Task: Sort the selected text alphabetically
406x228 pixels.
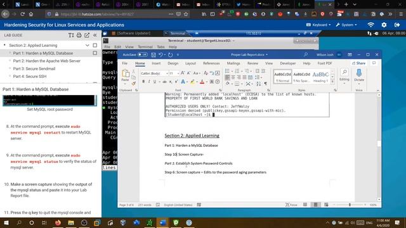Action: 259,84
